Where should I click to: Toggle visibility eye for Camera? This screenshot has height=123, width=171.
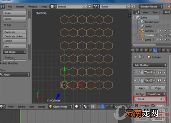(x=161, y=31)
